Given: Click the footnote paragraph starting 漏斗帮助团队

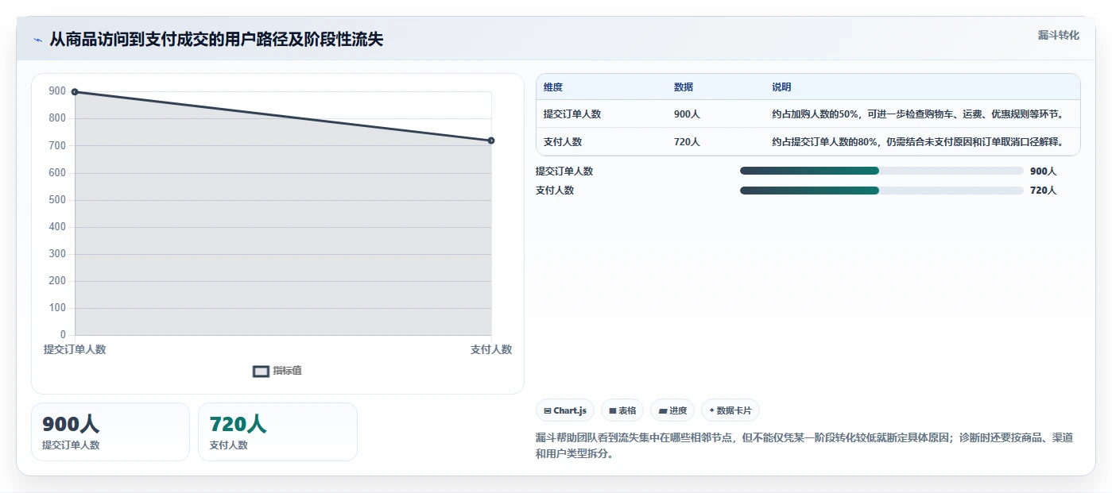Looking at the screenshot, I should tap(804, 446).
